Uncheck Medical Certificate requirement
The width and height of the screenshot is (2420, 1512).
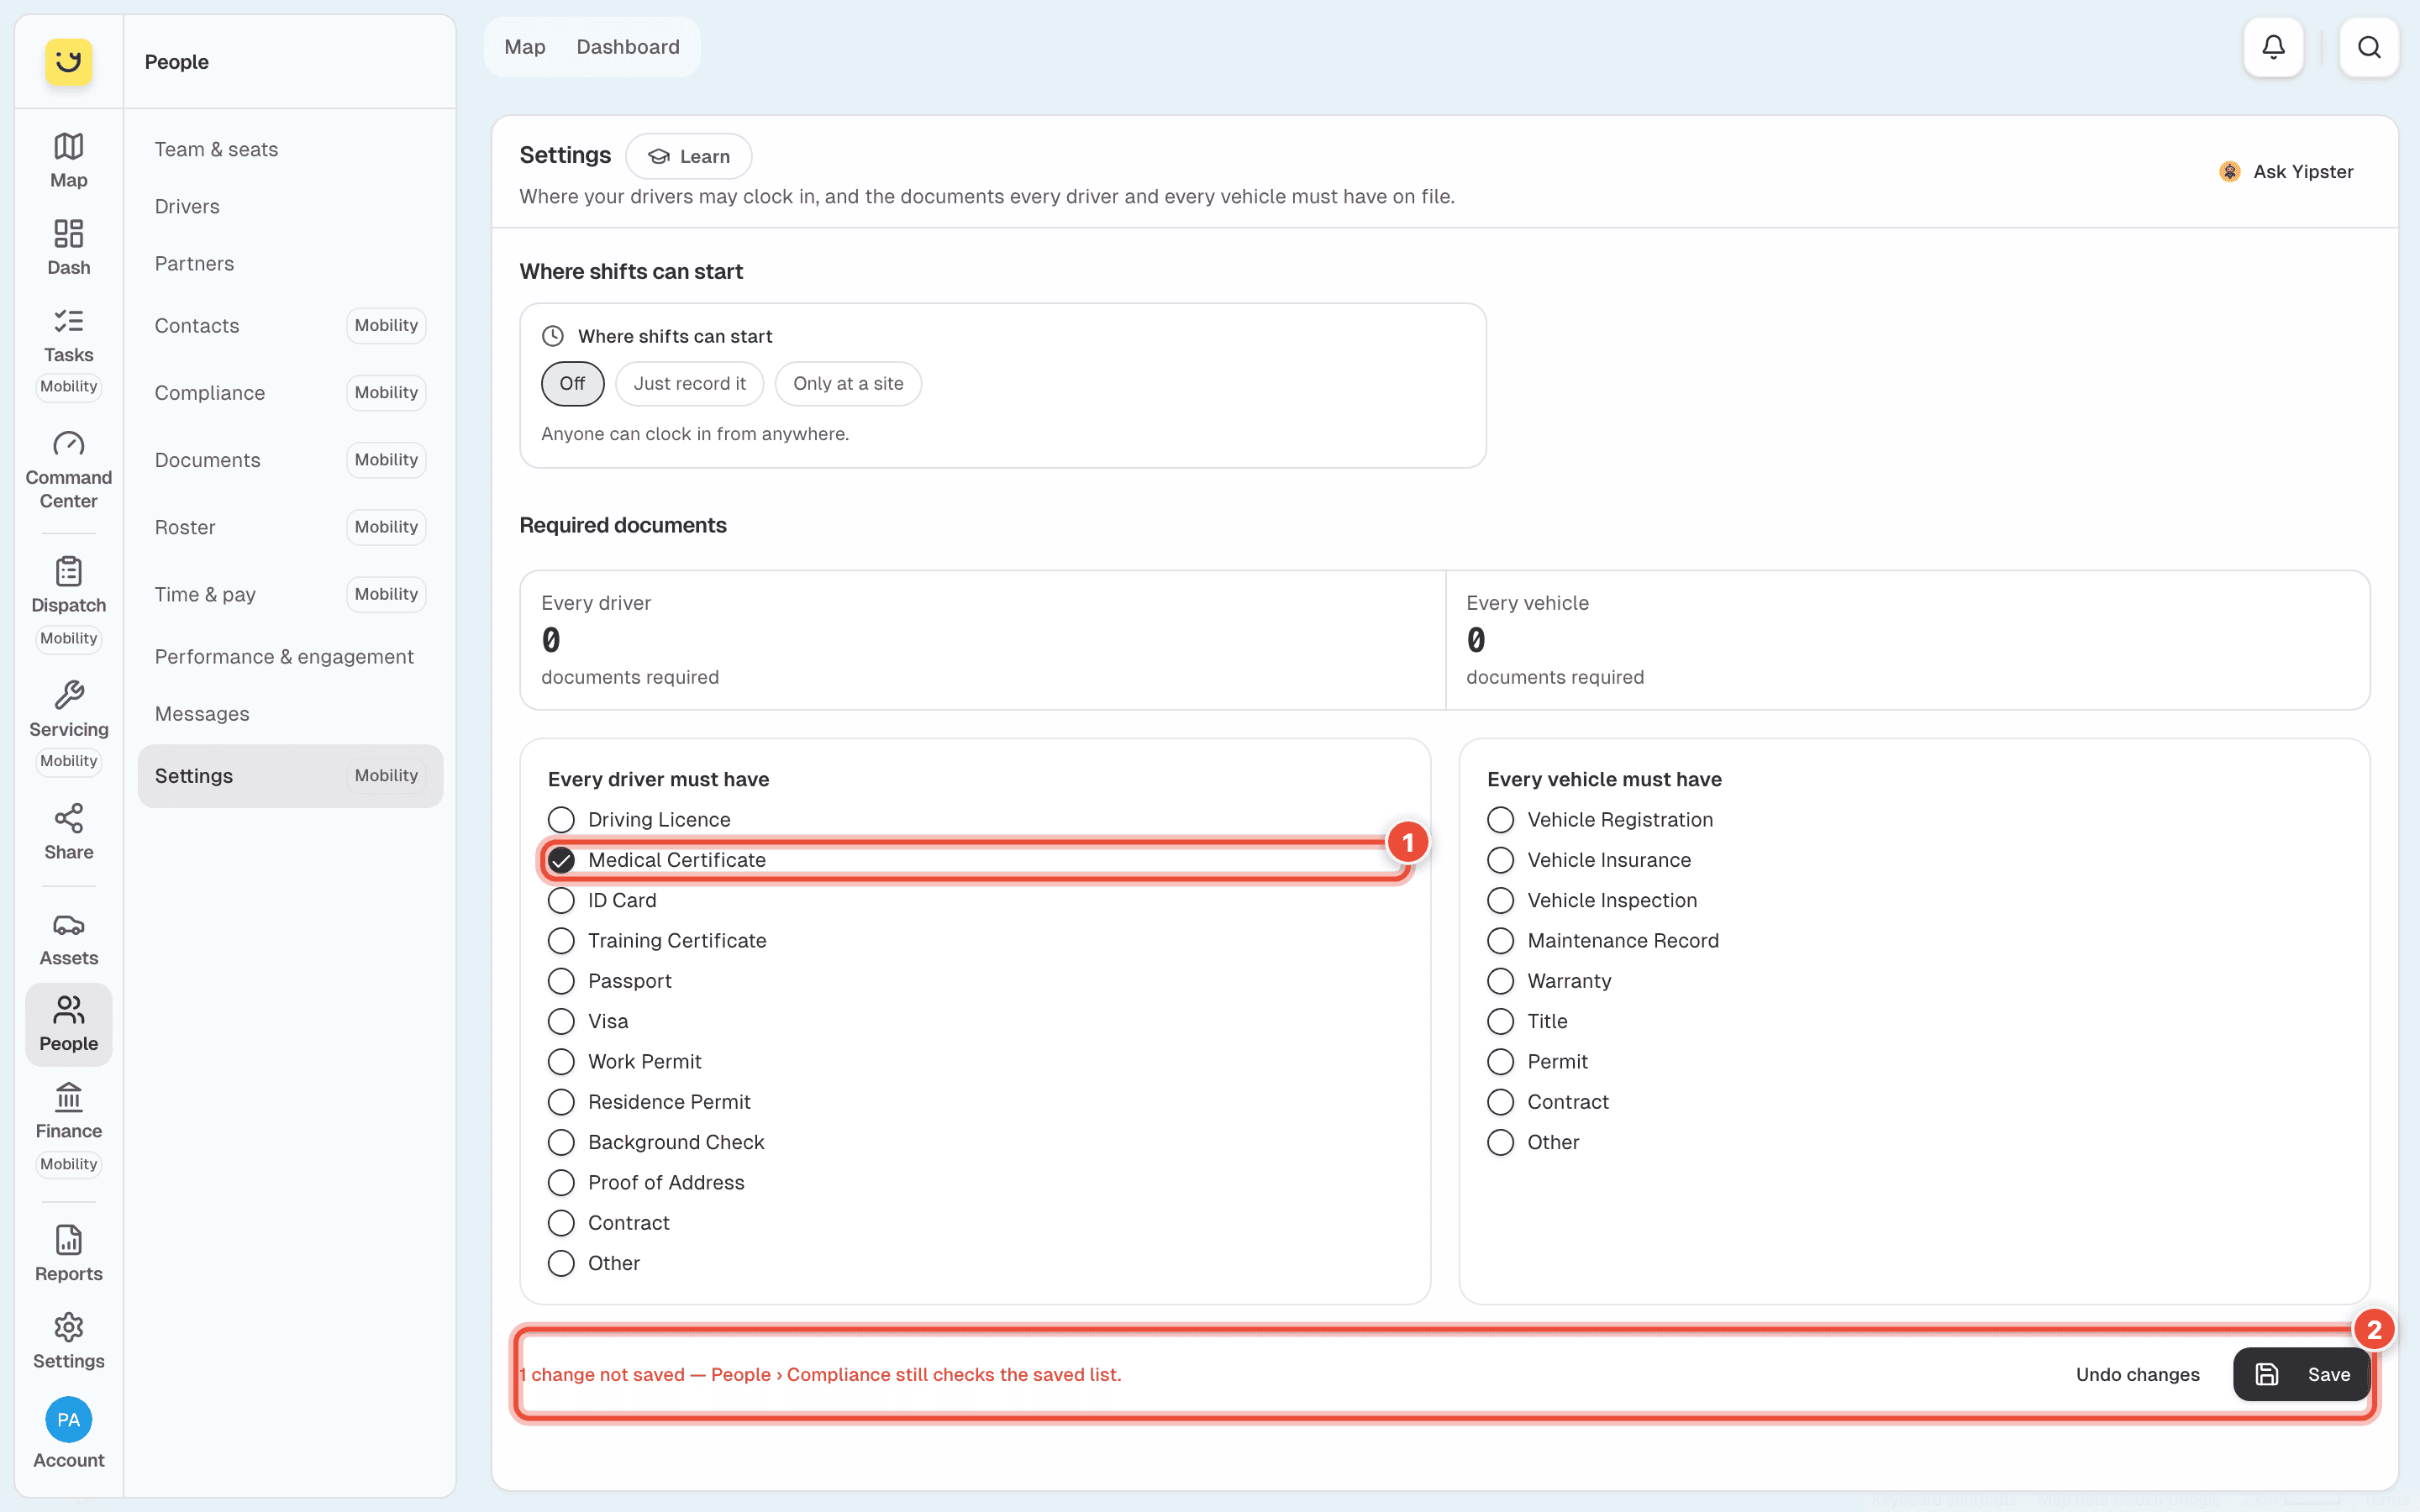pos(561,860)
